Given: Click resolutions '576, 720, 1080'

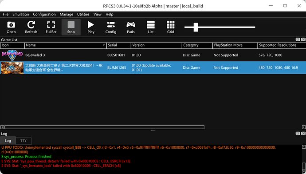Looking at the screenshot, I should click(x=270, y=55).
